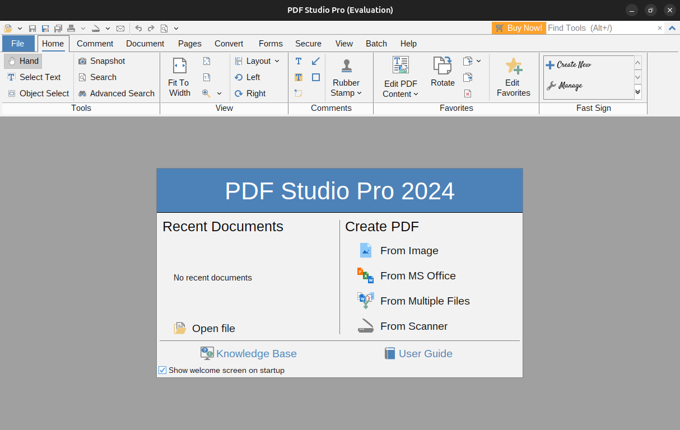
Task: Choose the Snapshot tool
Action: coord(101,61)
